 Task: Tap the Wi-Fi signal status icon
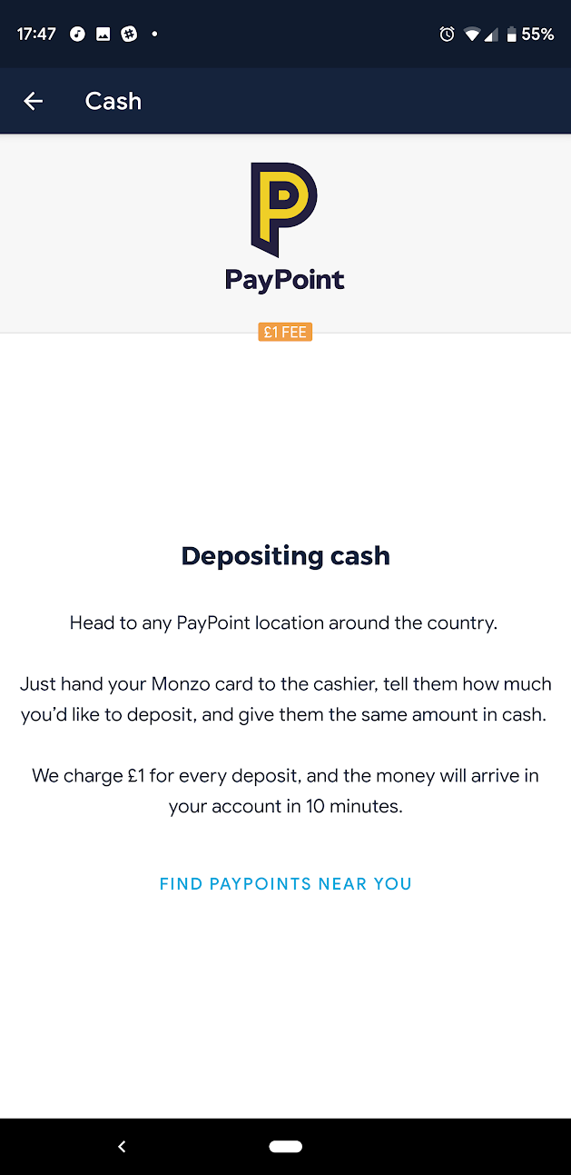point(471,35)
